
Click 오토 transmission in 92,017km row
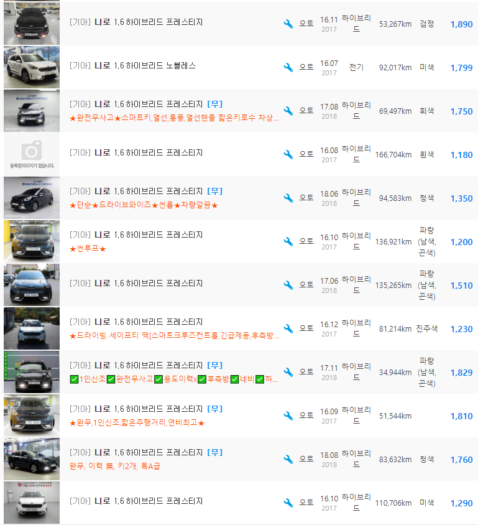[306, 67]
